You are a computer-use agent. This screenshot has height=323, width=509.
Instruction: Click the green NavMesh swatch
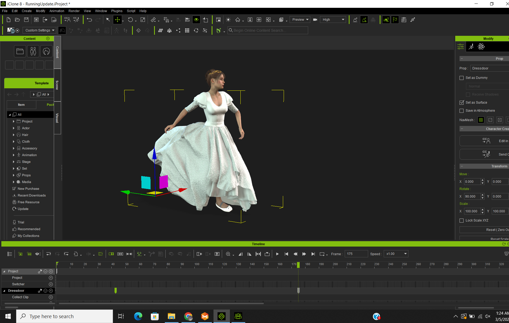[x=481, y=120]
